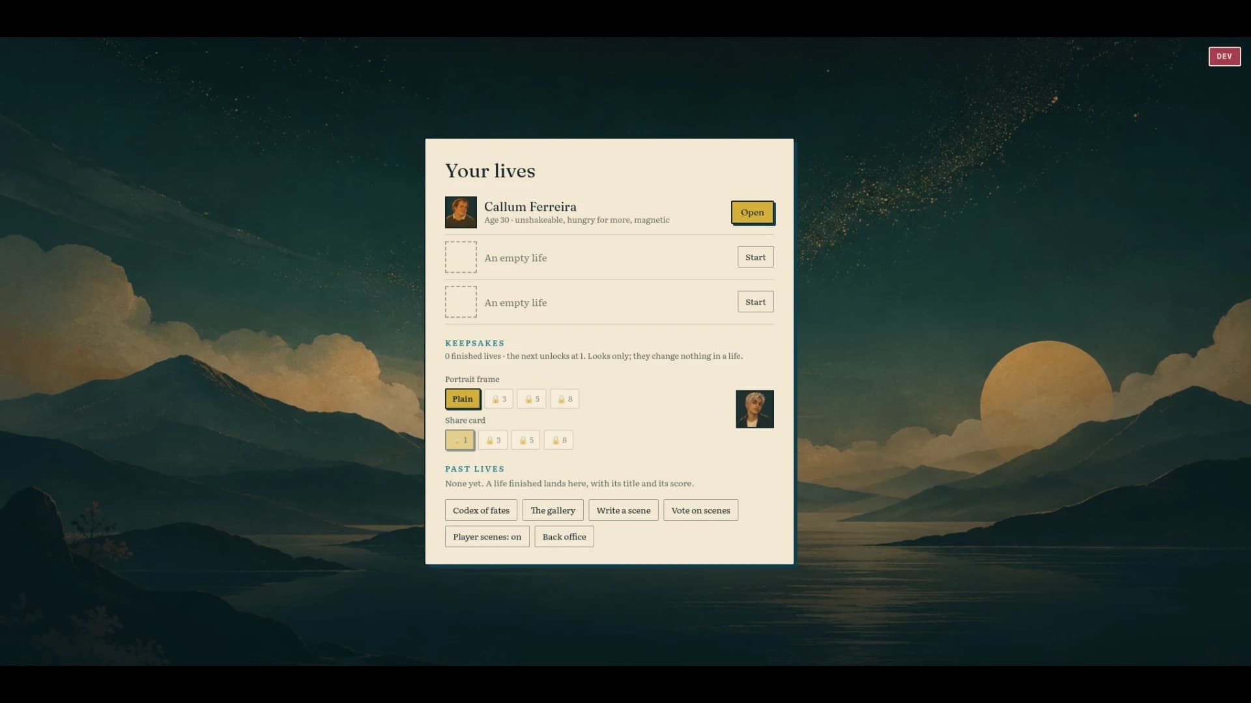The height and width of the screenshot is (703, 1251).
Task: Open the Codex of fates
Action: pyautogui.click(x=481, y=510)
